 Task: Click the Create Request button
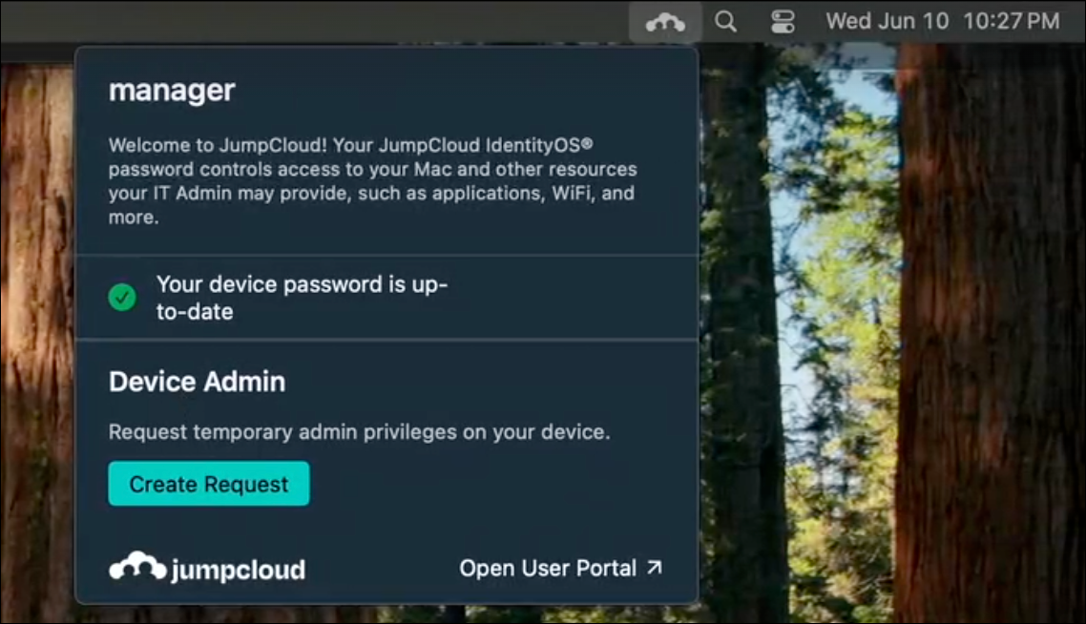click(208, 484)
